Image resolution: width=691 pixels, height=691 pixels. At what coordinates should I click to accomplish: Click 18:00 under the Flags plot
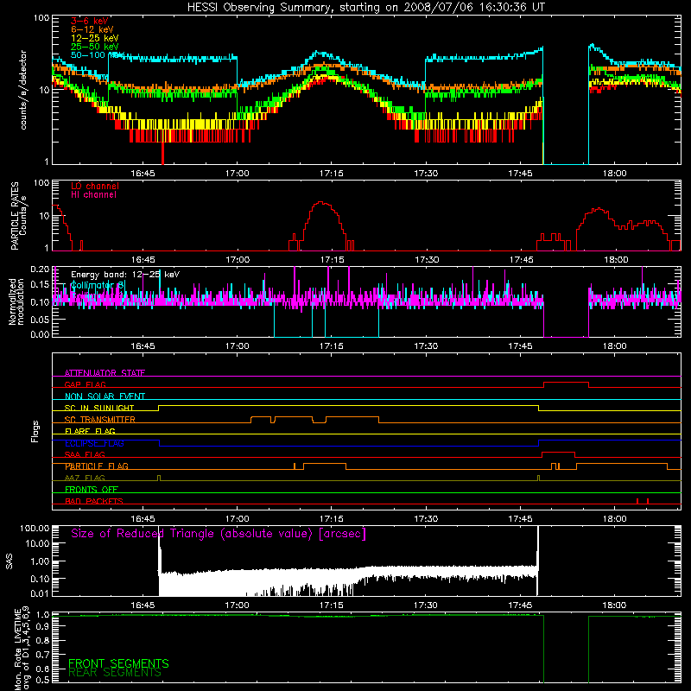(x=615, y=519)
